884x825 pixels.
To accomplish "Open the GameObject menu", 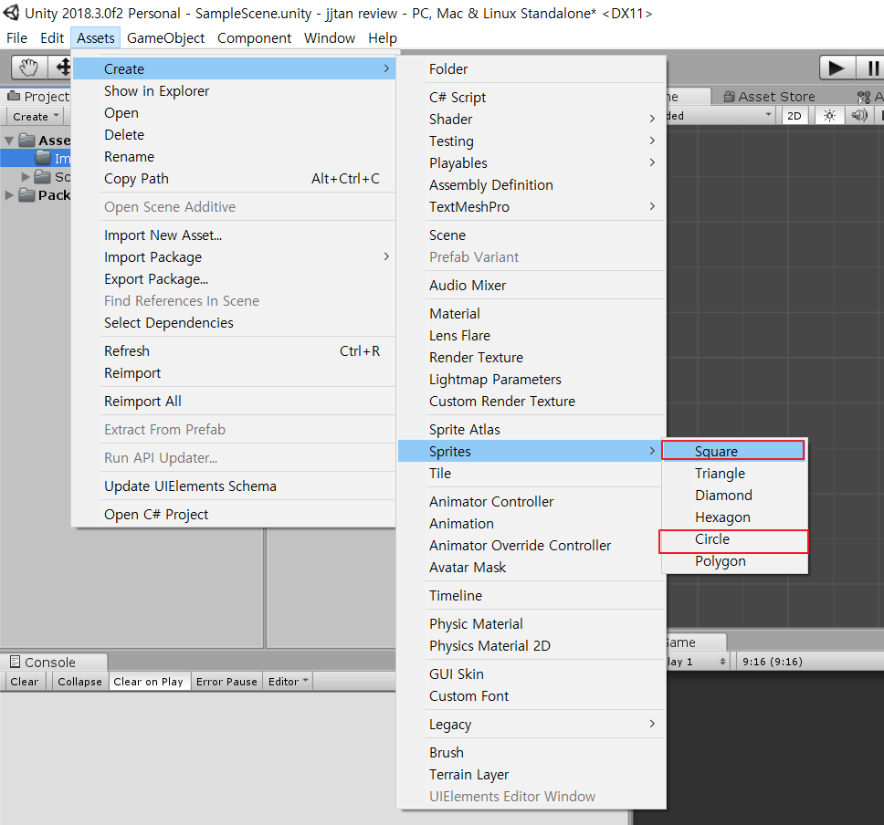I will coord(166,37).
